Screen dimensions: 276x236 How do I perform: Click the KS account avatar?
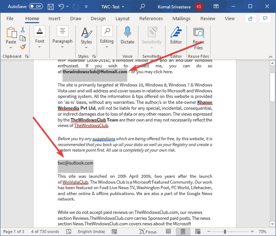199,7
